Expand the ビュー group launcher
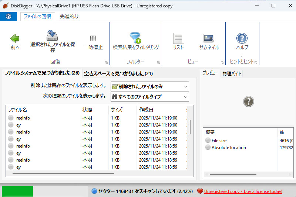This screenshot has width=296, height=197. pyautogui.click(x=222, y=62)
